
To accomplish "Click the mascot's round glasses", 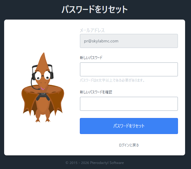I will pos(43,76).
